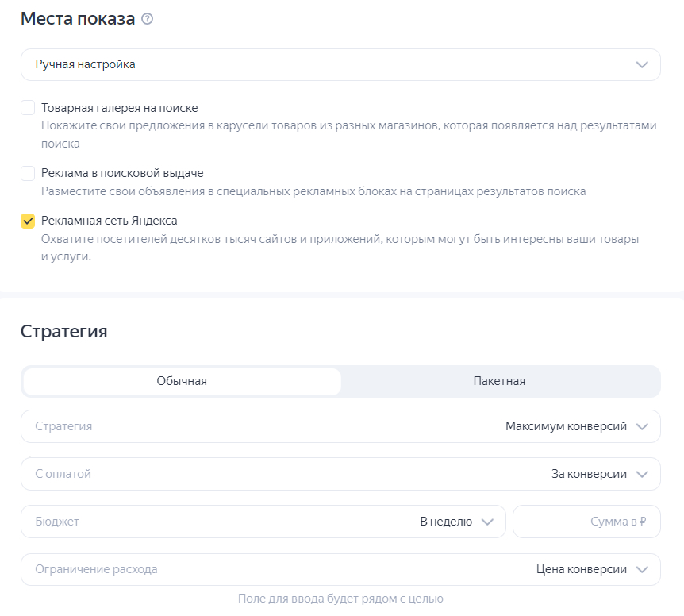Click the Товарная галерея на поиске label
Viewport: 684px width, 616px height.
(120, 108)
